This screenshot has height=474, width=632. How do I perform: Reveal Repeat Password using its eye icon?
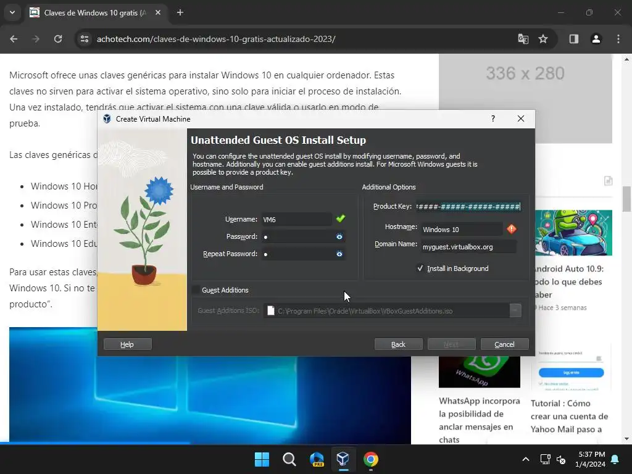(x=339, y=254)
